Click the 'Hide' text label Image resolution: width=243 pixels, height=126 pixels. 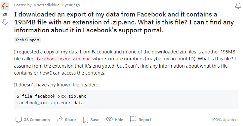119,120
